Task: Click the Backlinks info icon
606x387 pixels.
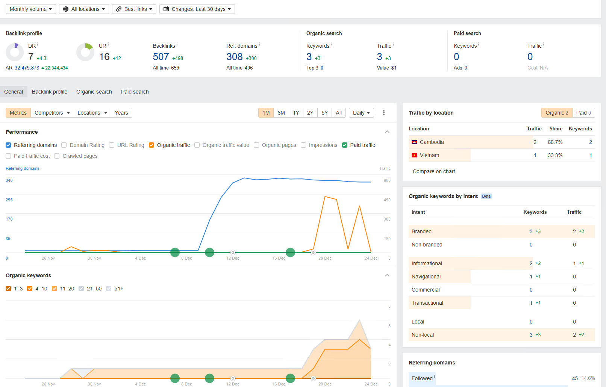Action: [177, 44]
